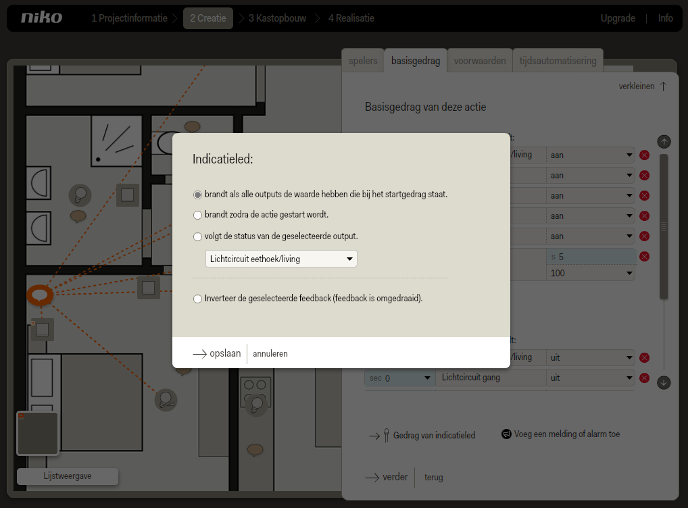Delete the second 'aan' row
This screenshot has height=508, width=688.
(x=645, y=176)
